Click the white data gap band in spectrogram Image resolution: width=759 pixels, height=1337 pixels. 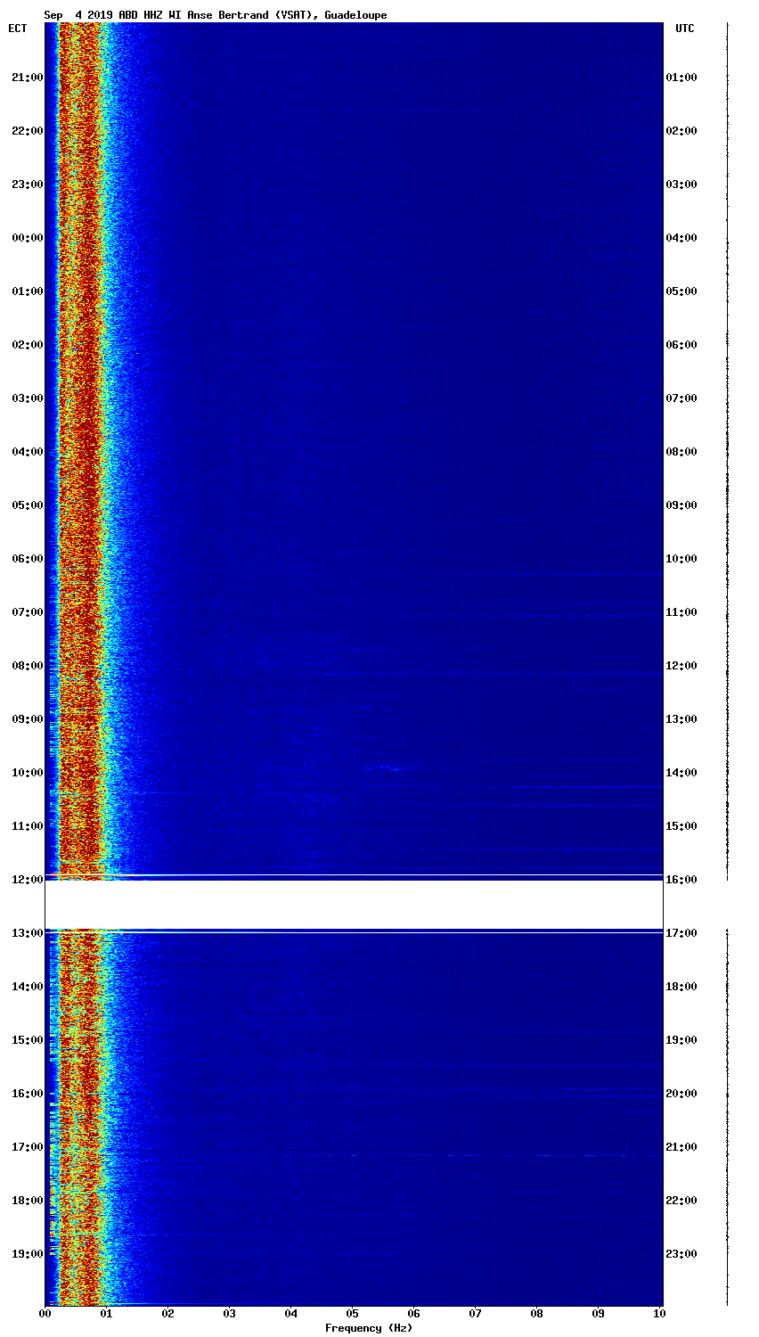[x=354, y=905]
